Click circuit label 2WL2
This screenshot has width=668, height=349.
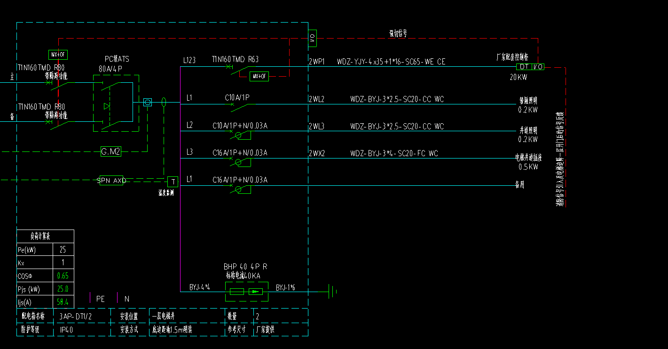point(317,99)
